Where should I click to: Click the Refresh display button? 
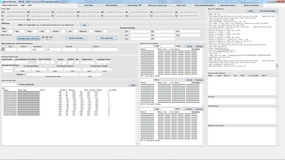pos(112,5)
